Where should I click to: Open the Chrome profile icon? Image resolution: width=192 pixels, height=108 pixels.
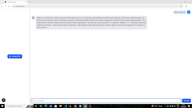coord(186,6)
